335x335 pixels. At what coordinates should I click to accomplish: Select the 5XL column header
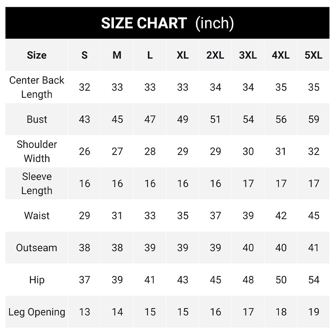click(x=314, y=55)
